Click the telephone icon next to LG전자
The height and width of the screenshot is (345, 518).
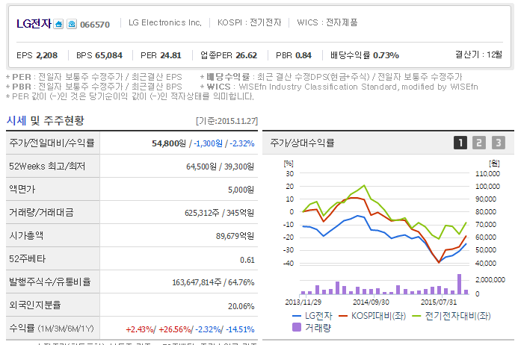72,24
